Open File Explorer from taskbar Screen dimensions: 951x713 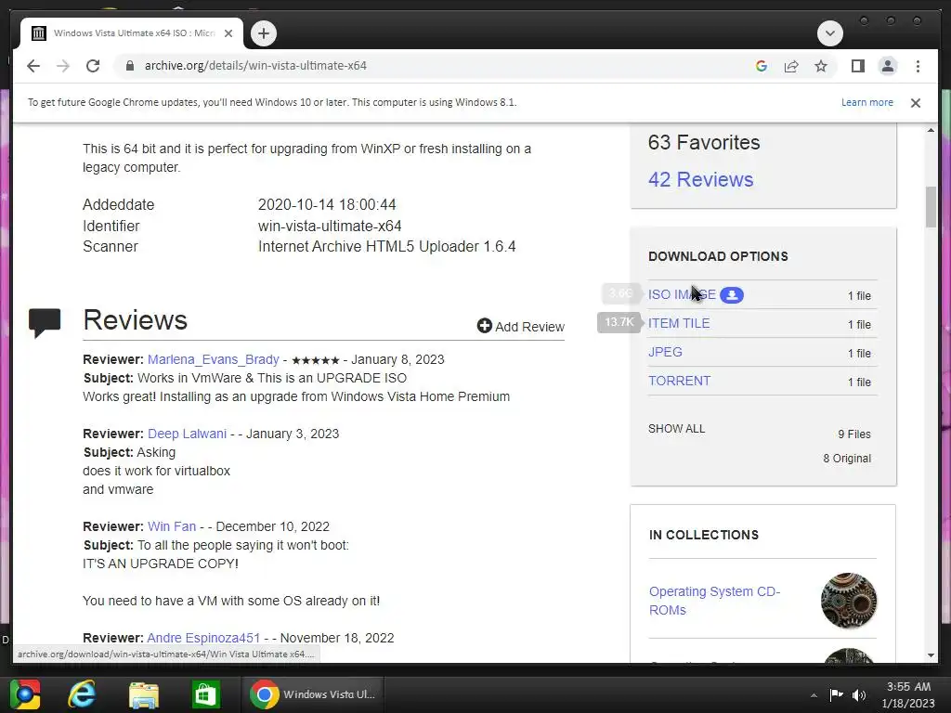point(144,694)
